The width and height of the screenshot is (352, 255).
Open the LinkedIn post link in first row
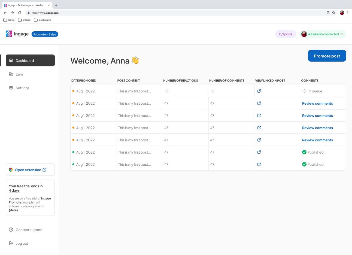[x=259, y=91]
